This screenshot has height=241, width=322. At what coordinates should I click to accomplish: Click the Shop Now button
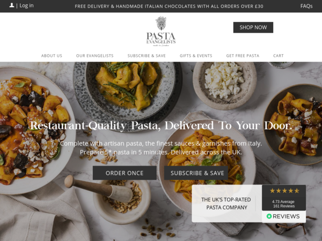(253, 27)
